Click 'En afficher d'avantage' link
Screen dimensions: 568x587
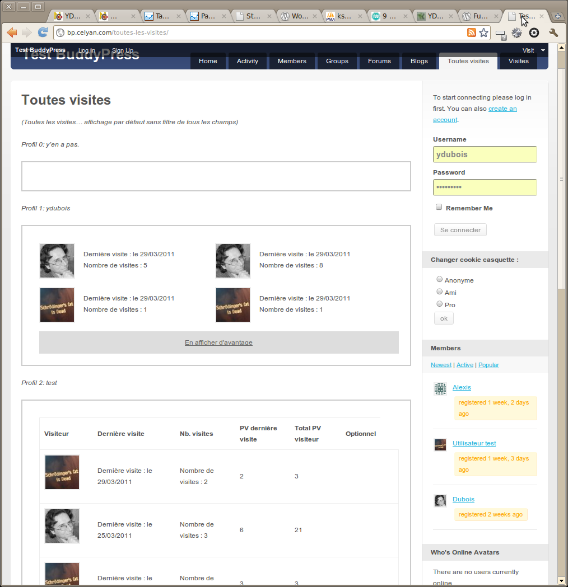(x=218, y=342)
